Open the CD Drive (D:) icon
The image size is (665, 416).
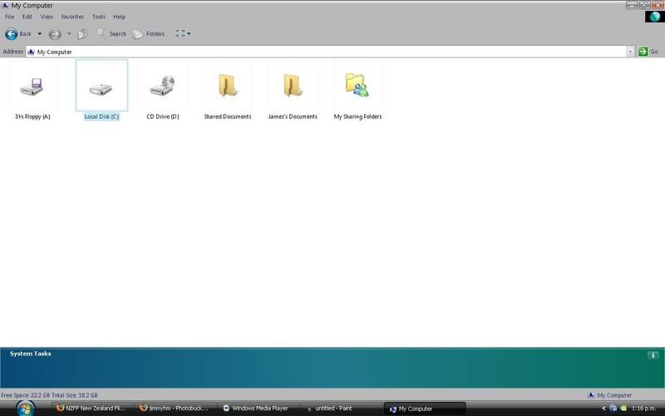pos(162,87)
